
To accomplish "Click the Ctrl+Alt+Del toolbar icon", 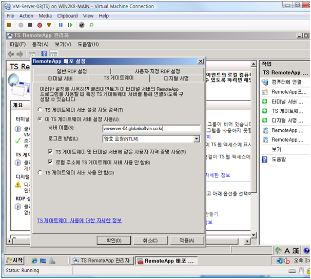I will (9, 25).
